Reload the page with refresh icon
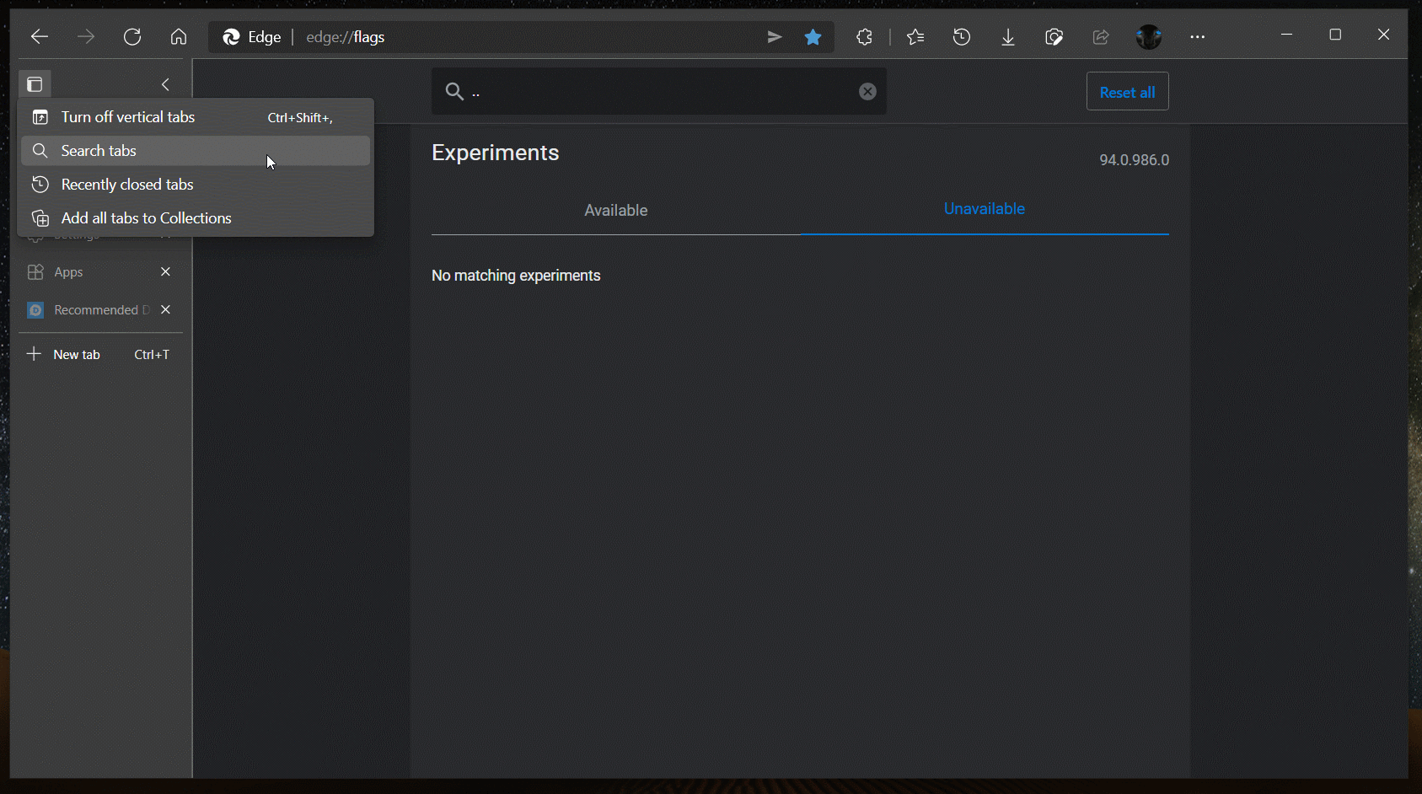 click(132, 37)
